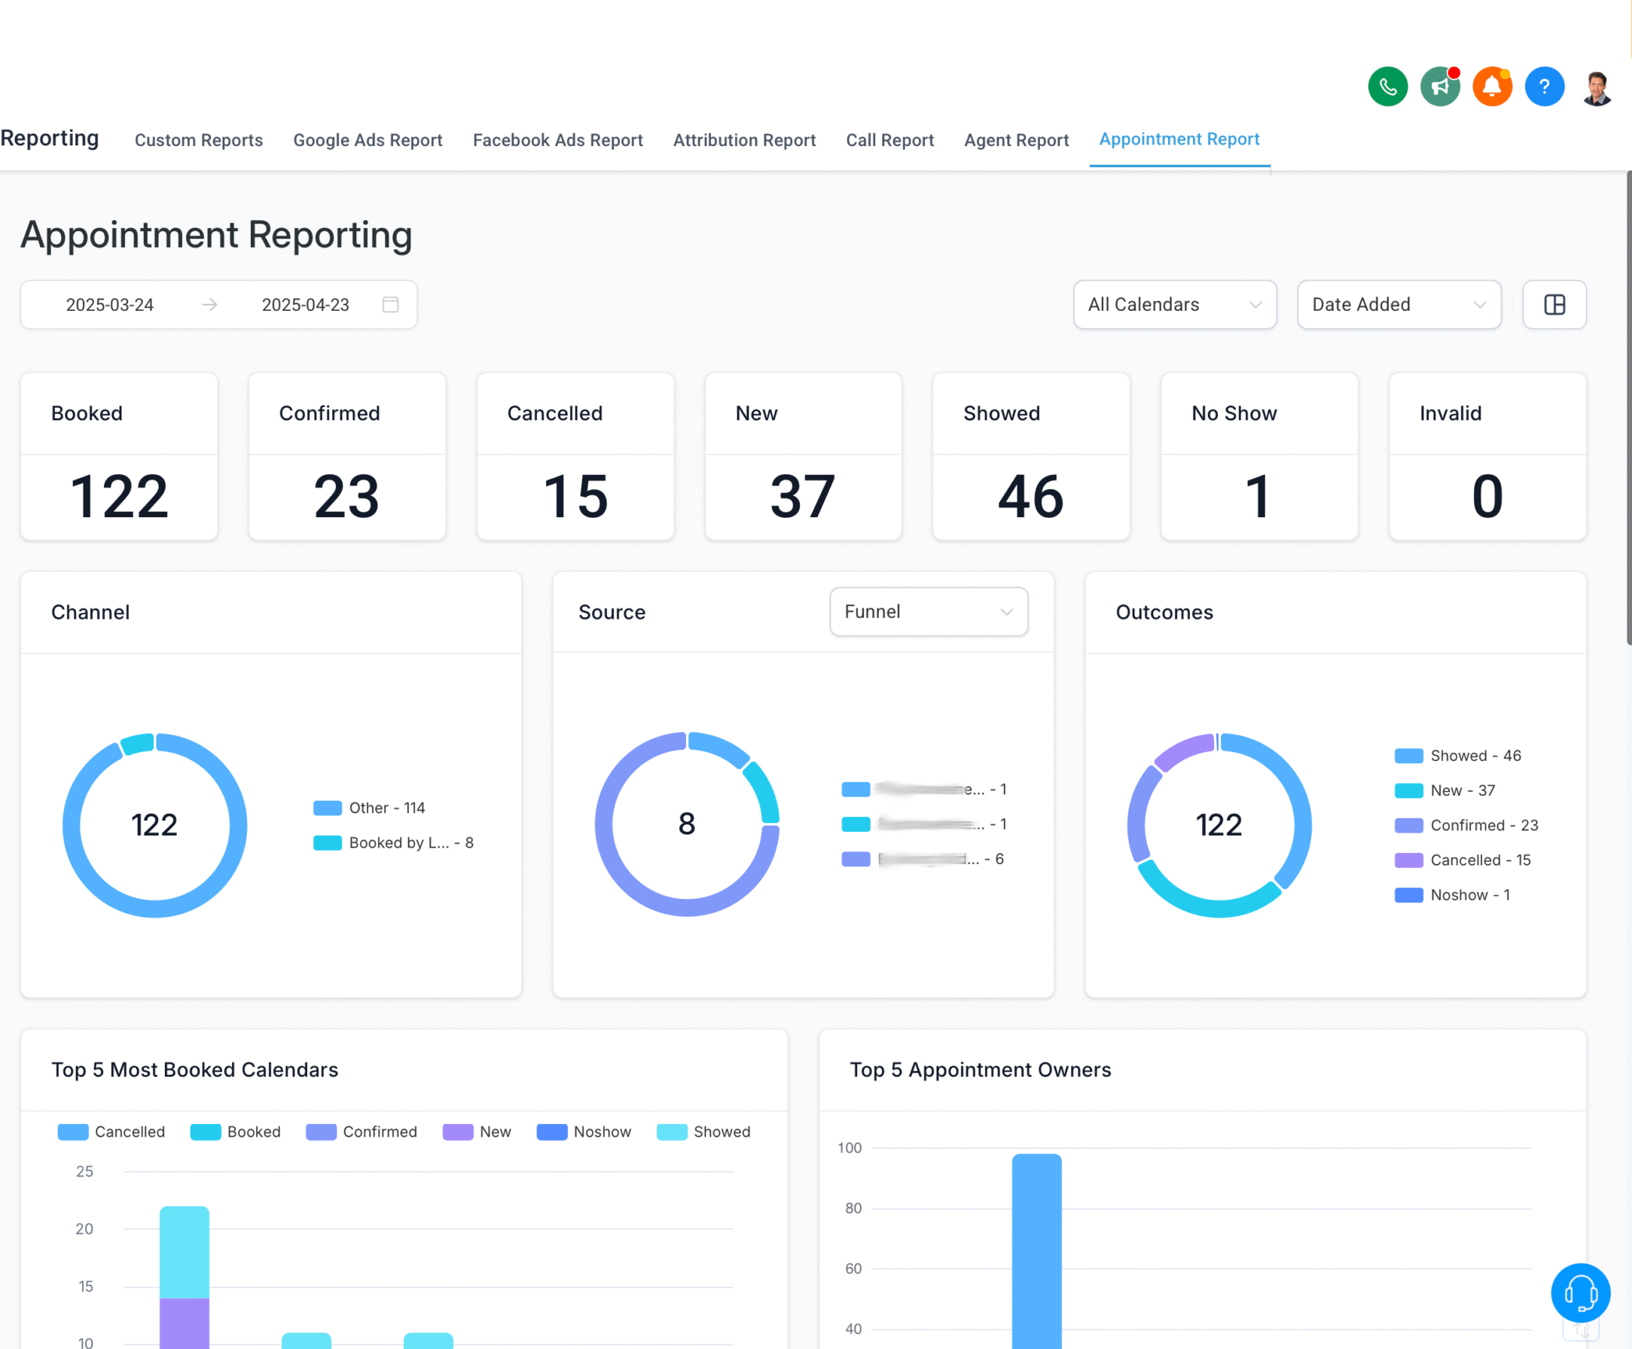Open the orange bell notifications icon
1632x1349 pixels.
coord(1492,87)
